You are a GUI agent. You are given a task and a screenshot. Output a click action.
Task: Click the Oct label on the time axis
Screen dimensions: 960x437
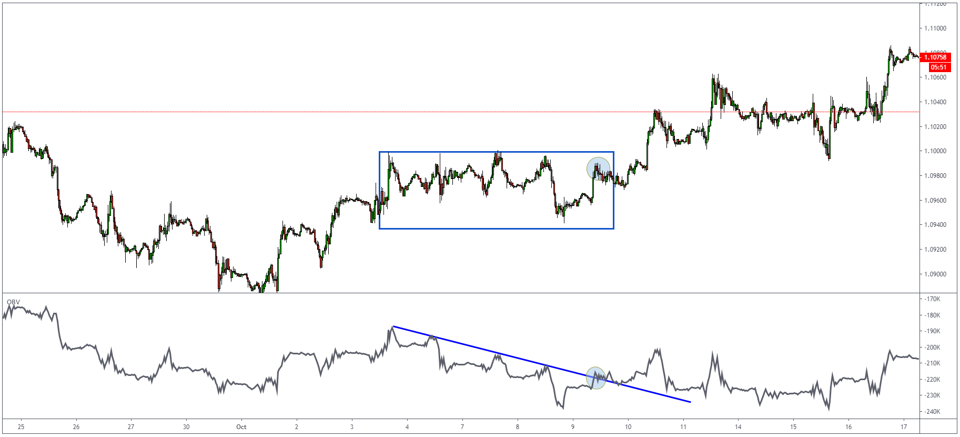[x=241, y=427]
